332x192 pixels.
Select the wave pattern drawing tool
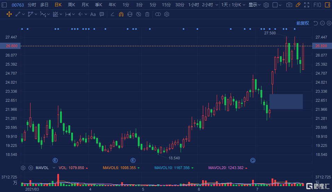pos(43,14)
